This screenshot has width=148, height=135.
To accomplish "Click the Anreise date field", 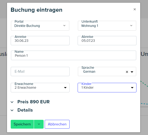I will coord(40,41).
